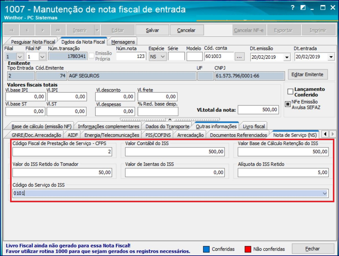Open Dt.entrada date picker arrow

click(x=331, y=57)
